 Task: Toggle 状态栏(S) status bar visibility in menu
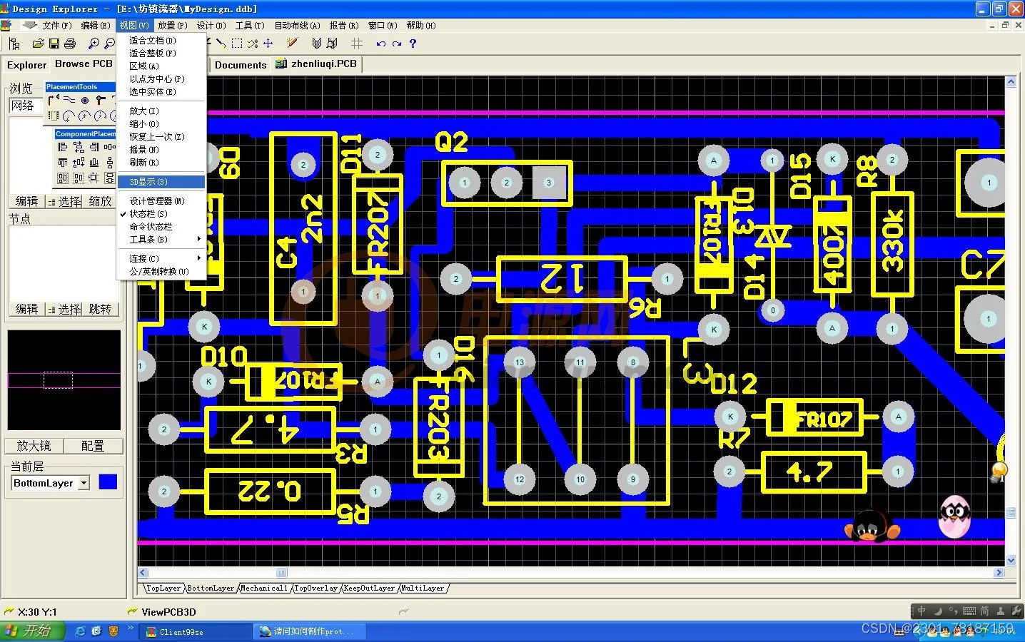click(150, 213)
